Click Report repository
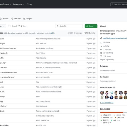This screenshot has width=127, height=127. coord(107,60)
